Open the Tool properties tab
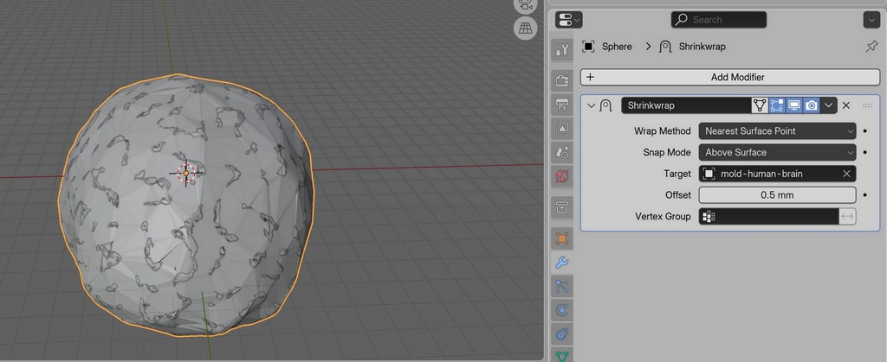Viewport: 887px width, 362px height. pyautogui.click(x=561, y=49)
